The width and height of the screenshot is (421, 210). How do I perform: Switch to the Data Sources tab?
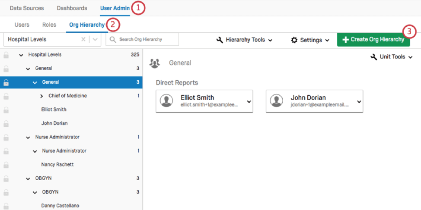[27, 8]
